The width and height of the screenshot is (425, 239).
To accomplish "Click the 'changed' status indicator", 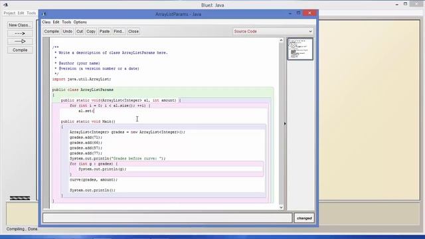I will (x=304, y=218).
